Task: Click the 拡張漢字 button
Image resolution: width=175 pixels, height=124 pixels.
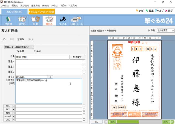Action: 77,57
